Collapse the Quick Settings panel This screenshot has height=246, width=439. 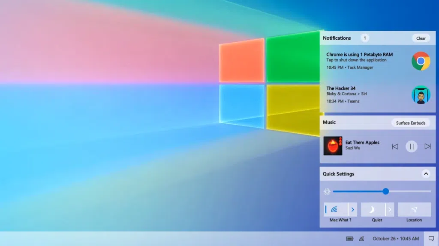point(426,174)
